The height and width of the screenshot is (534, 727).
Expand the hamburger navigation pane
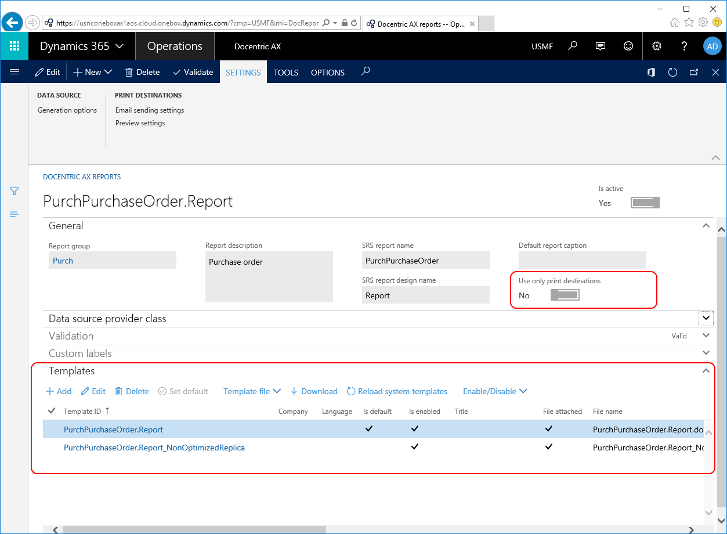15,72
